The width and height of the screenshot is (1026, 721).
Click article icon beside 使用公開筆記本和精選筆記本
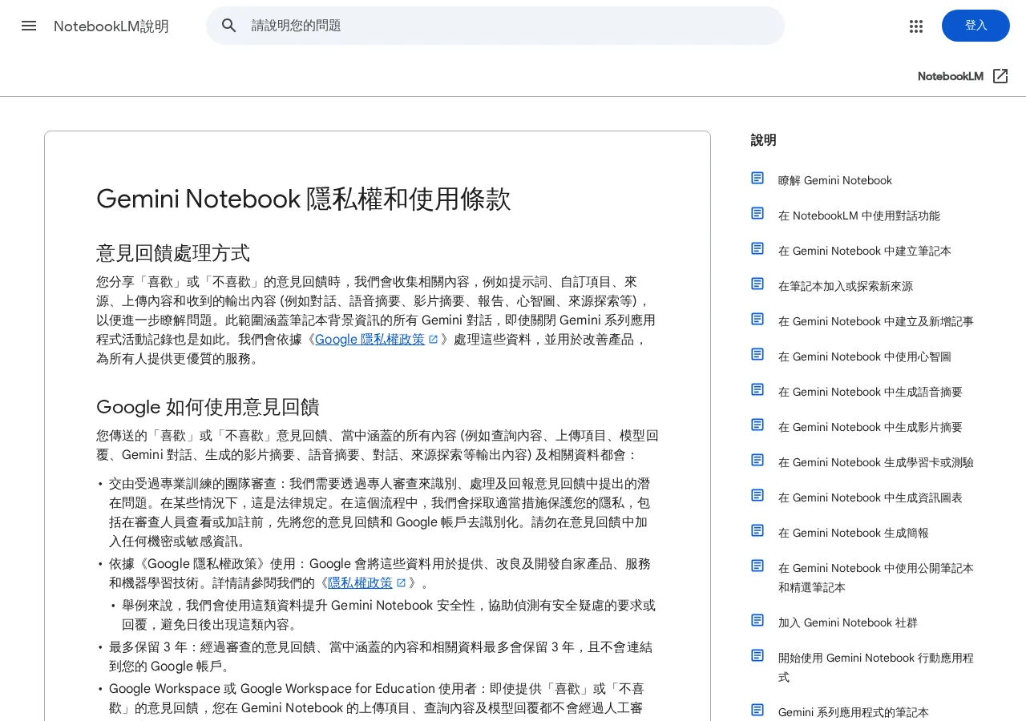(x=757, y=566)
